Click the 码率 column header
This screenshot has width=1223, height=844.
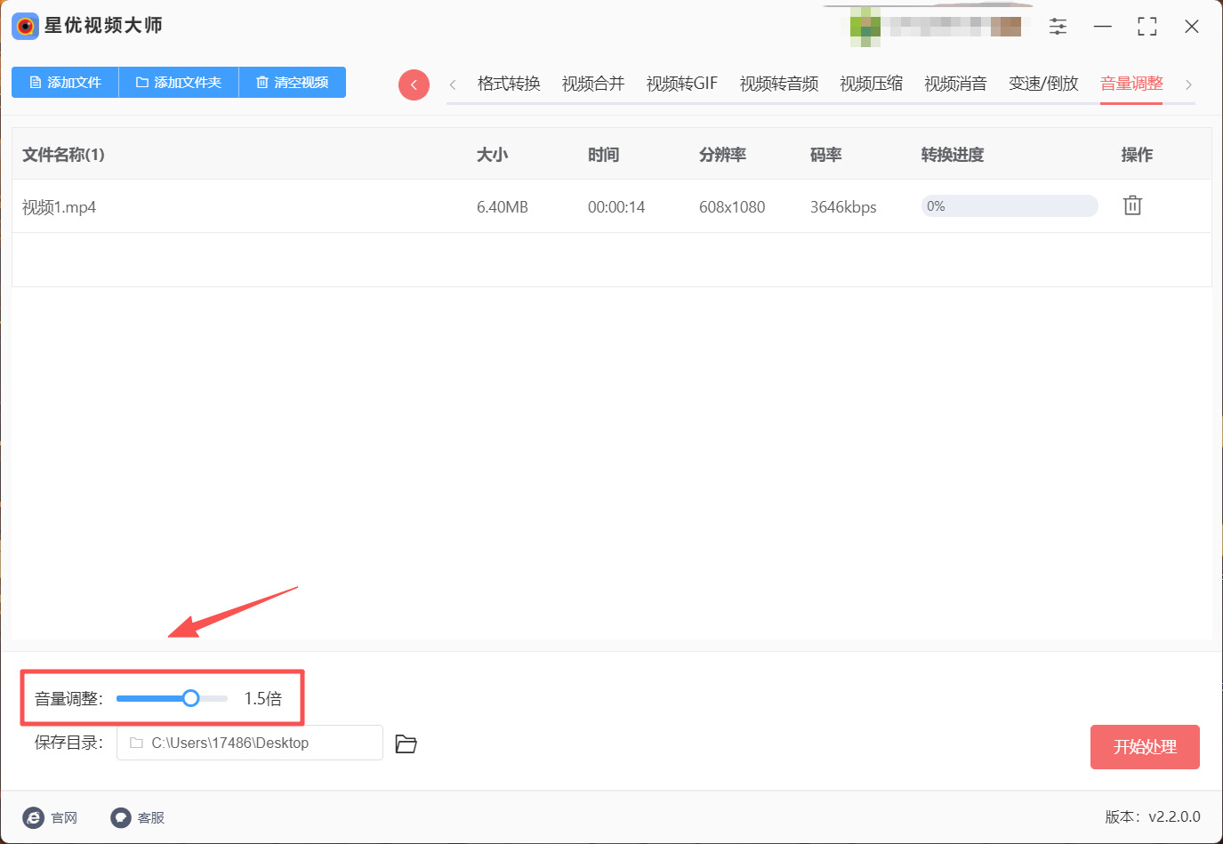pos(825,155)
